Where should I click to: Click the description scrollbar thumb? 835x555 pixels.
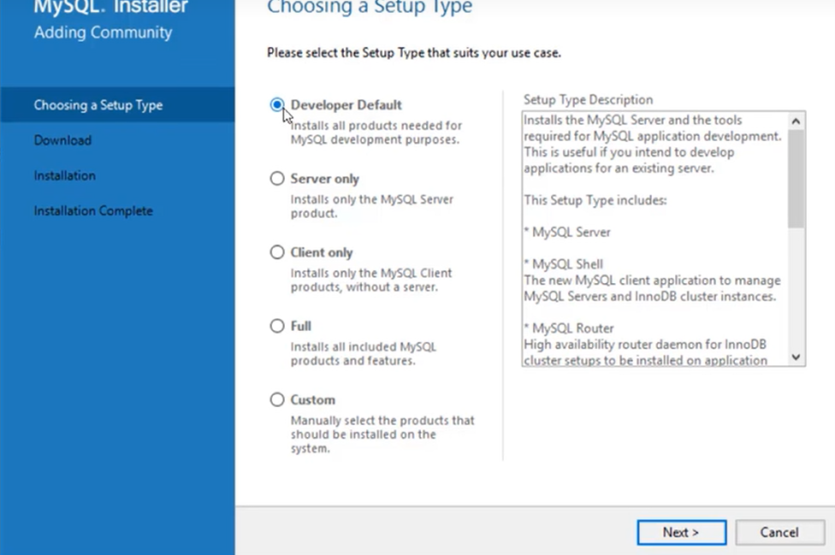pyautogui.click(x=796, y=179)
